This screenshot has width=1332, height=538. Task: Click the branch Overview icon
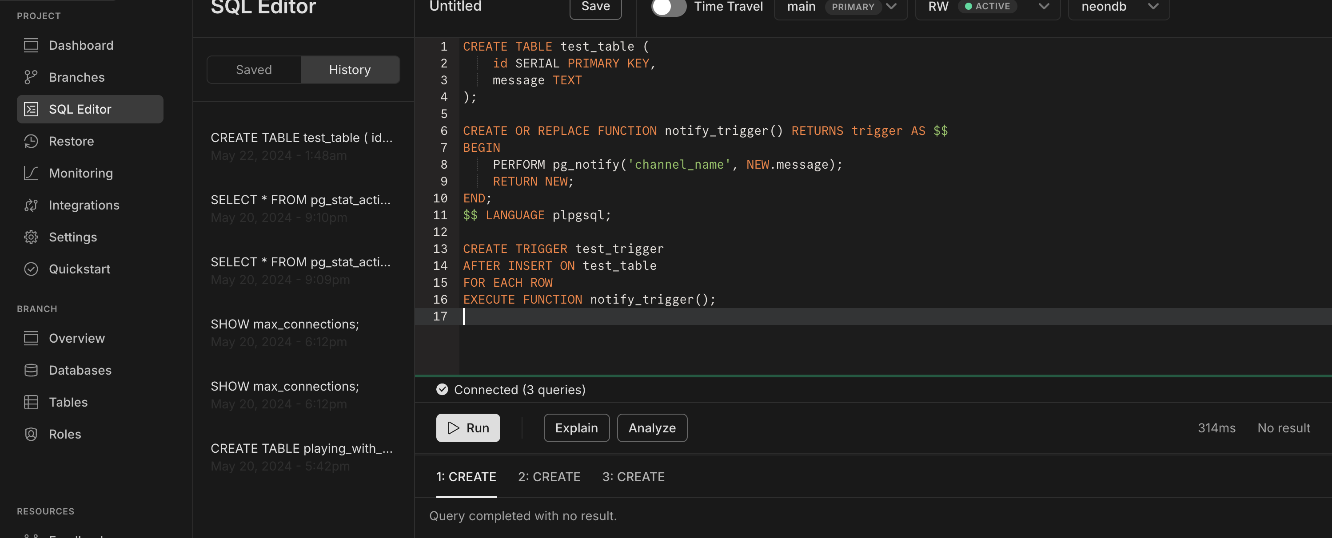(31, 339)
